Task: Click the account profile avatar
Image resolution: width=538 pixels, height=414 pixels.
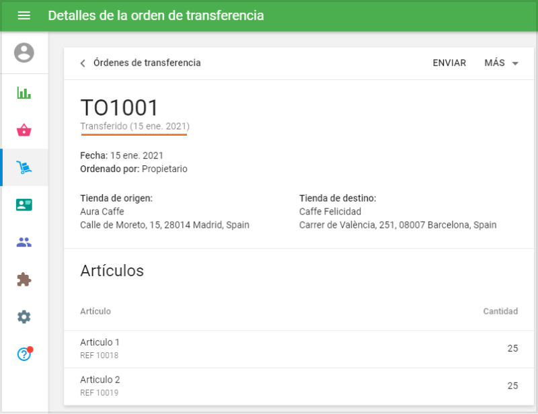Action: (x=24, y=54)
